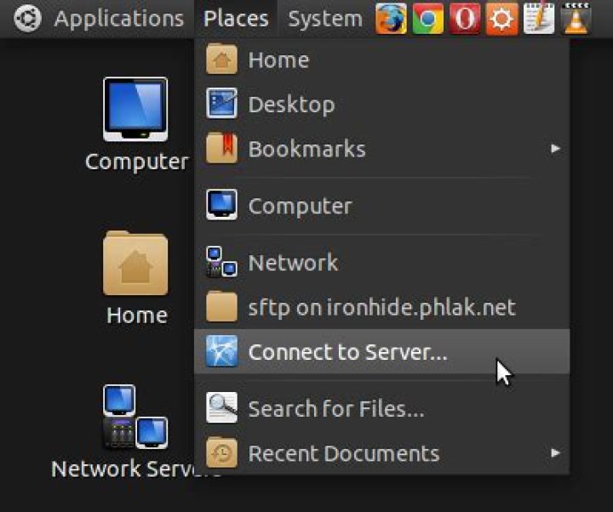
Task: Open the notepad text editor launcher
Action: click(539, 18)
